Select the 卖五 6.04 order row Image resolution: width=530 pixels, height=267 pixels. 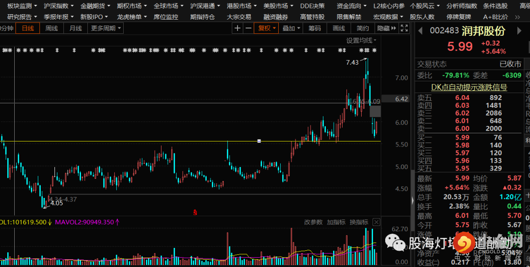[469, 97]
